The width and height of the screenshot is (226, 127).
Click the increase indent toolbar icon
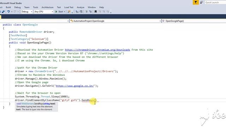click(x=81, y=12)
